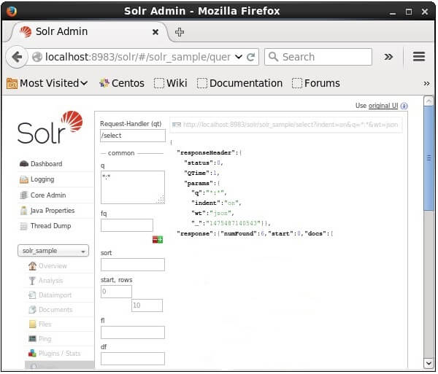Open the Forums bookmark
Screen dimensions: 438x374
316,83
